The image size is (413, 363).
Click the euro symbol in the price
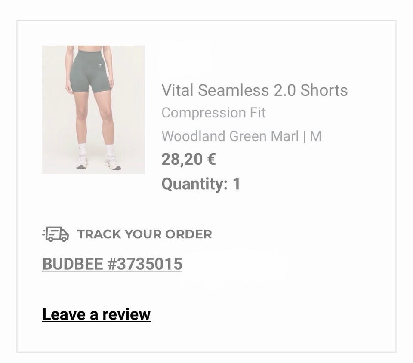211,159
